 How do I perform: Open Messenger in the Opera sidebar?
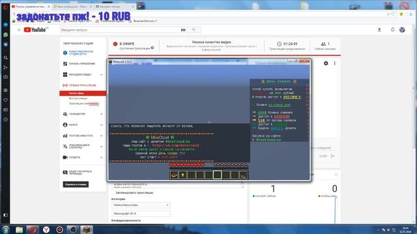tap(5, 25)
